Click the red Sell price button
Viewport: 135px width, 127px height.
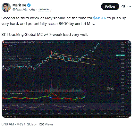point(6,45)
